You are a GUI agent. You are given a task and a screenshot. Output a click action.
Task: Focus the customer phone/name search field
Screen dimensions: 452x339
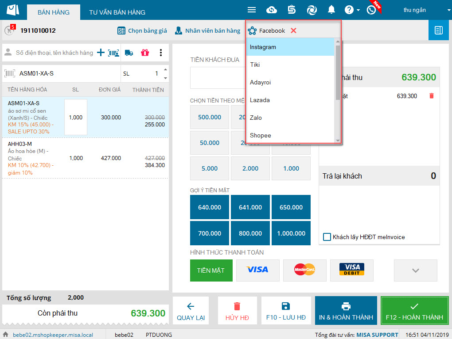tap(54, 53)
